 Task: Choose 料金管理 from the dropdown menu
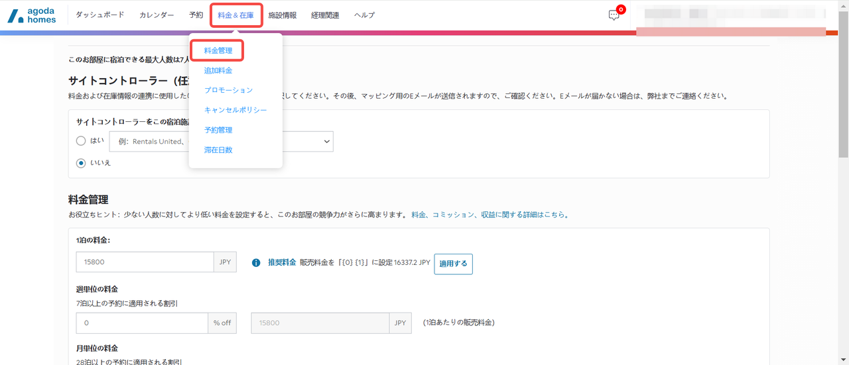coord(218,50)
